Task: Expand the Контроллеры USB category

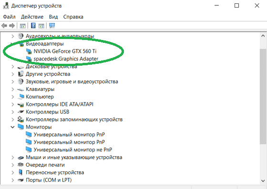Action: point(12,112)
